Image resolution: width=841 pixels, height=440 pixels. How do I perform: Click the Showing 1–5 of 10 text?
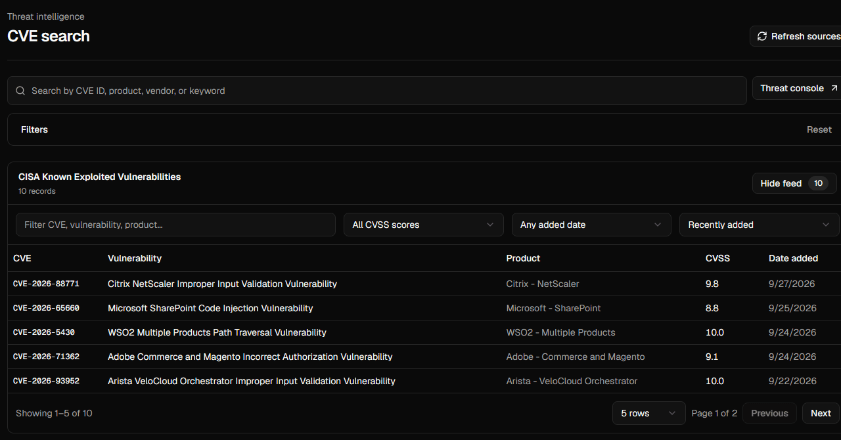[54, 413]
